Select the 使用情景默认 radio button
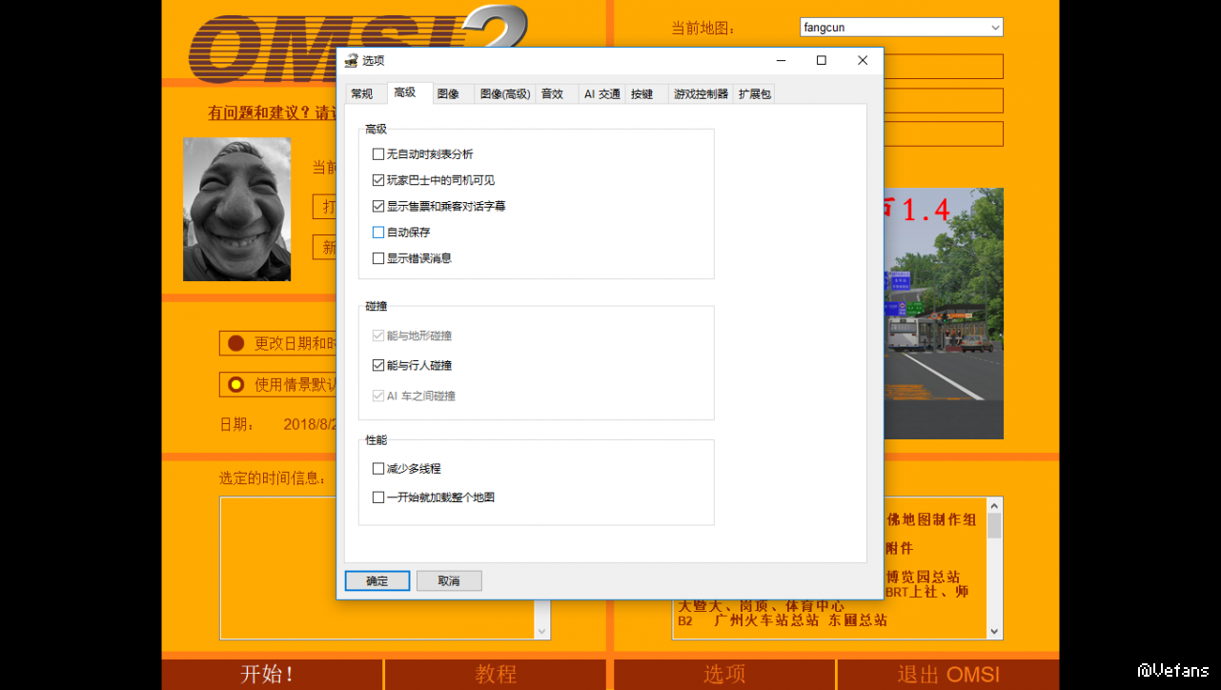This screenshot has width=1221, height=690. (x=235, y=385)
